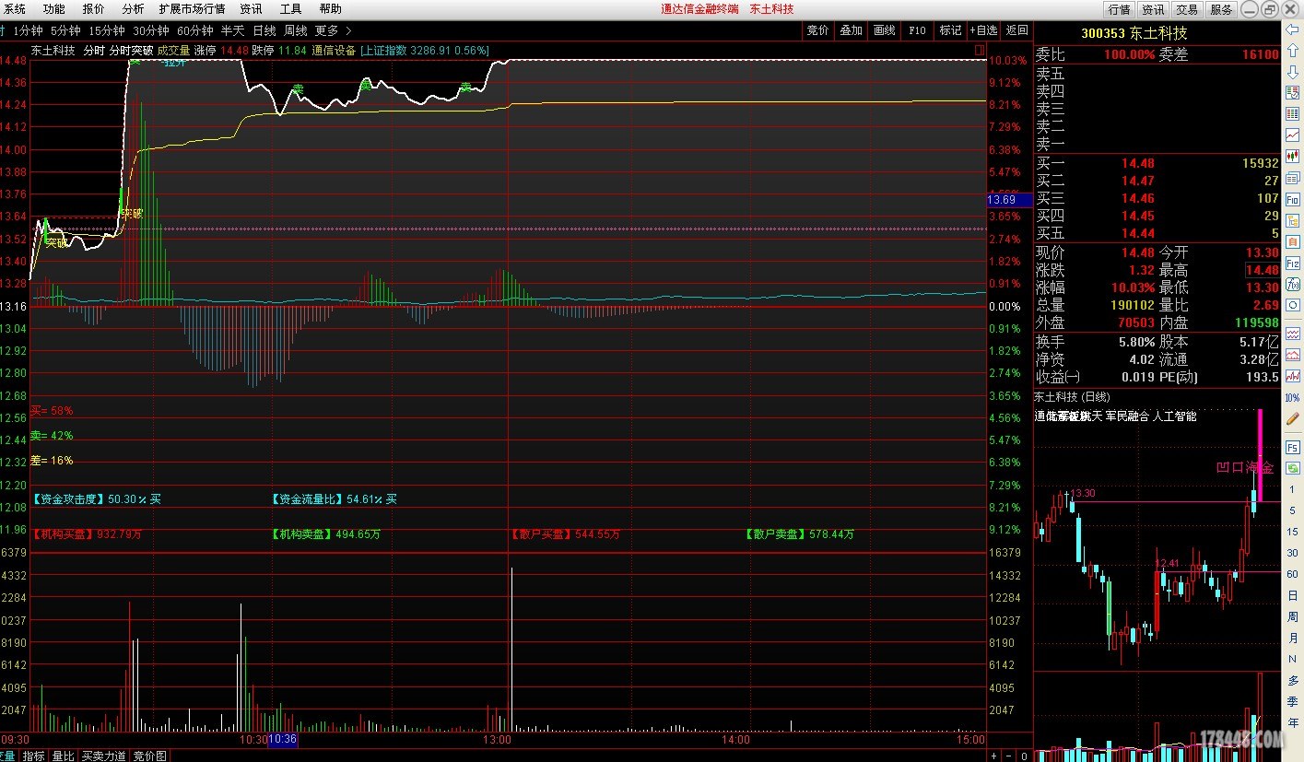The width and height of the screenshot is (1304, 762).
Task: Click the circle icon in right sidebar
Action: tap(1293, 304)
